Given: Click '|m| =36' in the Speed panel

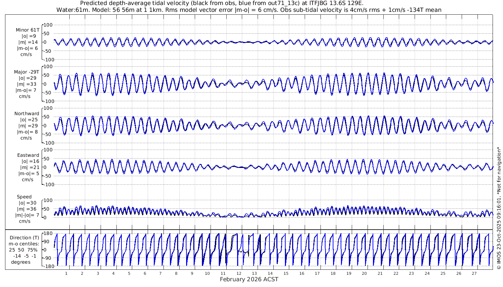Looking at the screenshot, I should (29, 209).
